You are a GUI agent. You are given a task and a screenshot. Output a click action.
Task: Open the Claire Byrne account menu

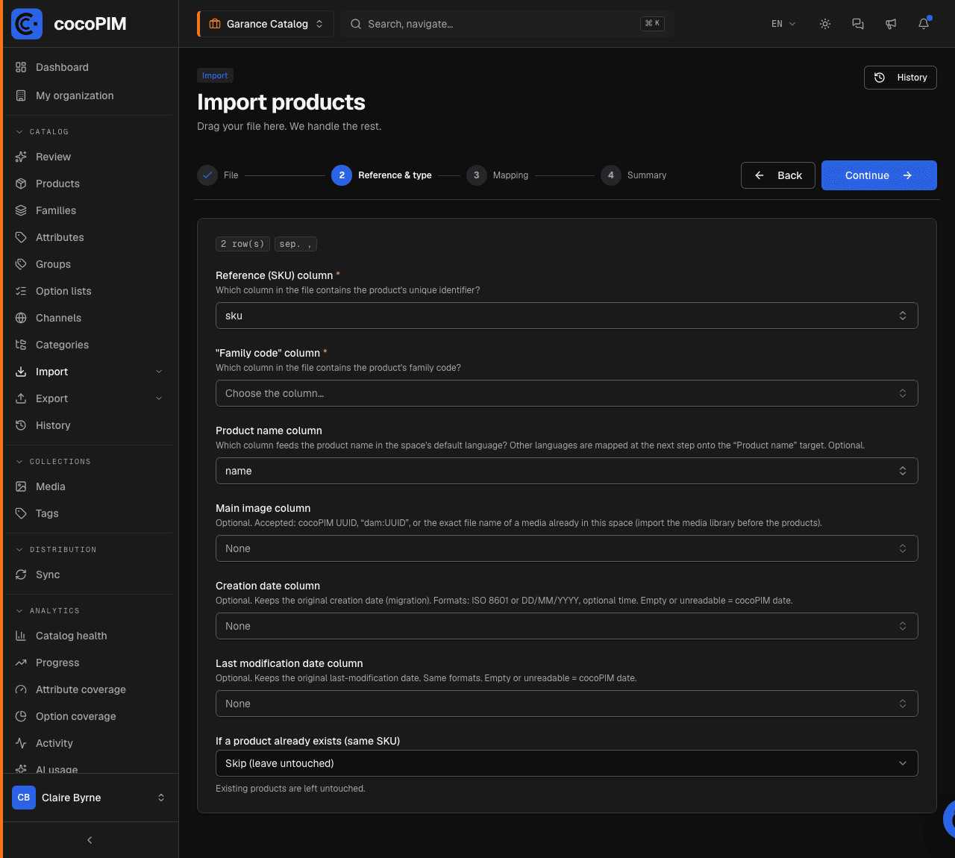click(x=89, y=798)
